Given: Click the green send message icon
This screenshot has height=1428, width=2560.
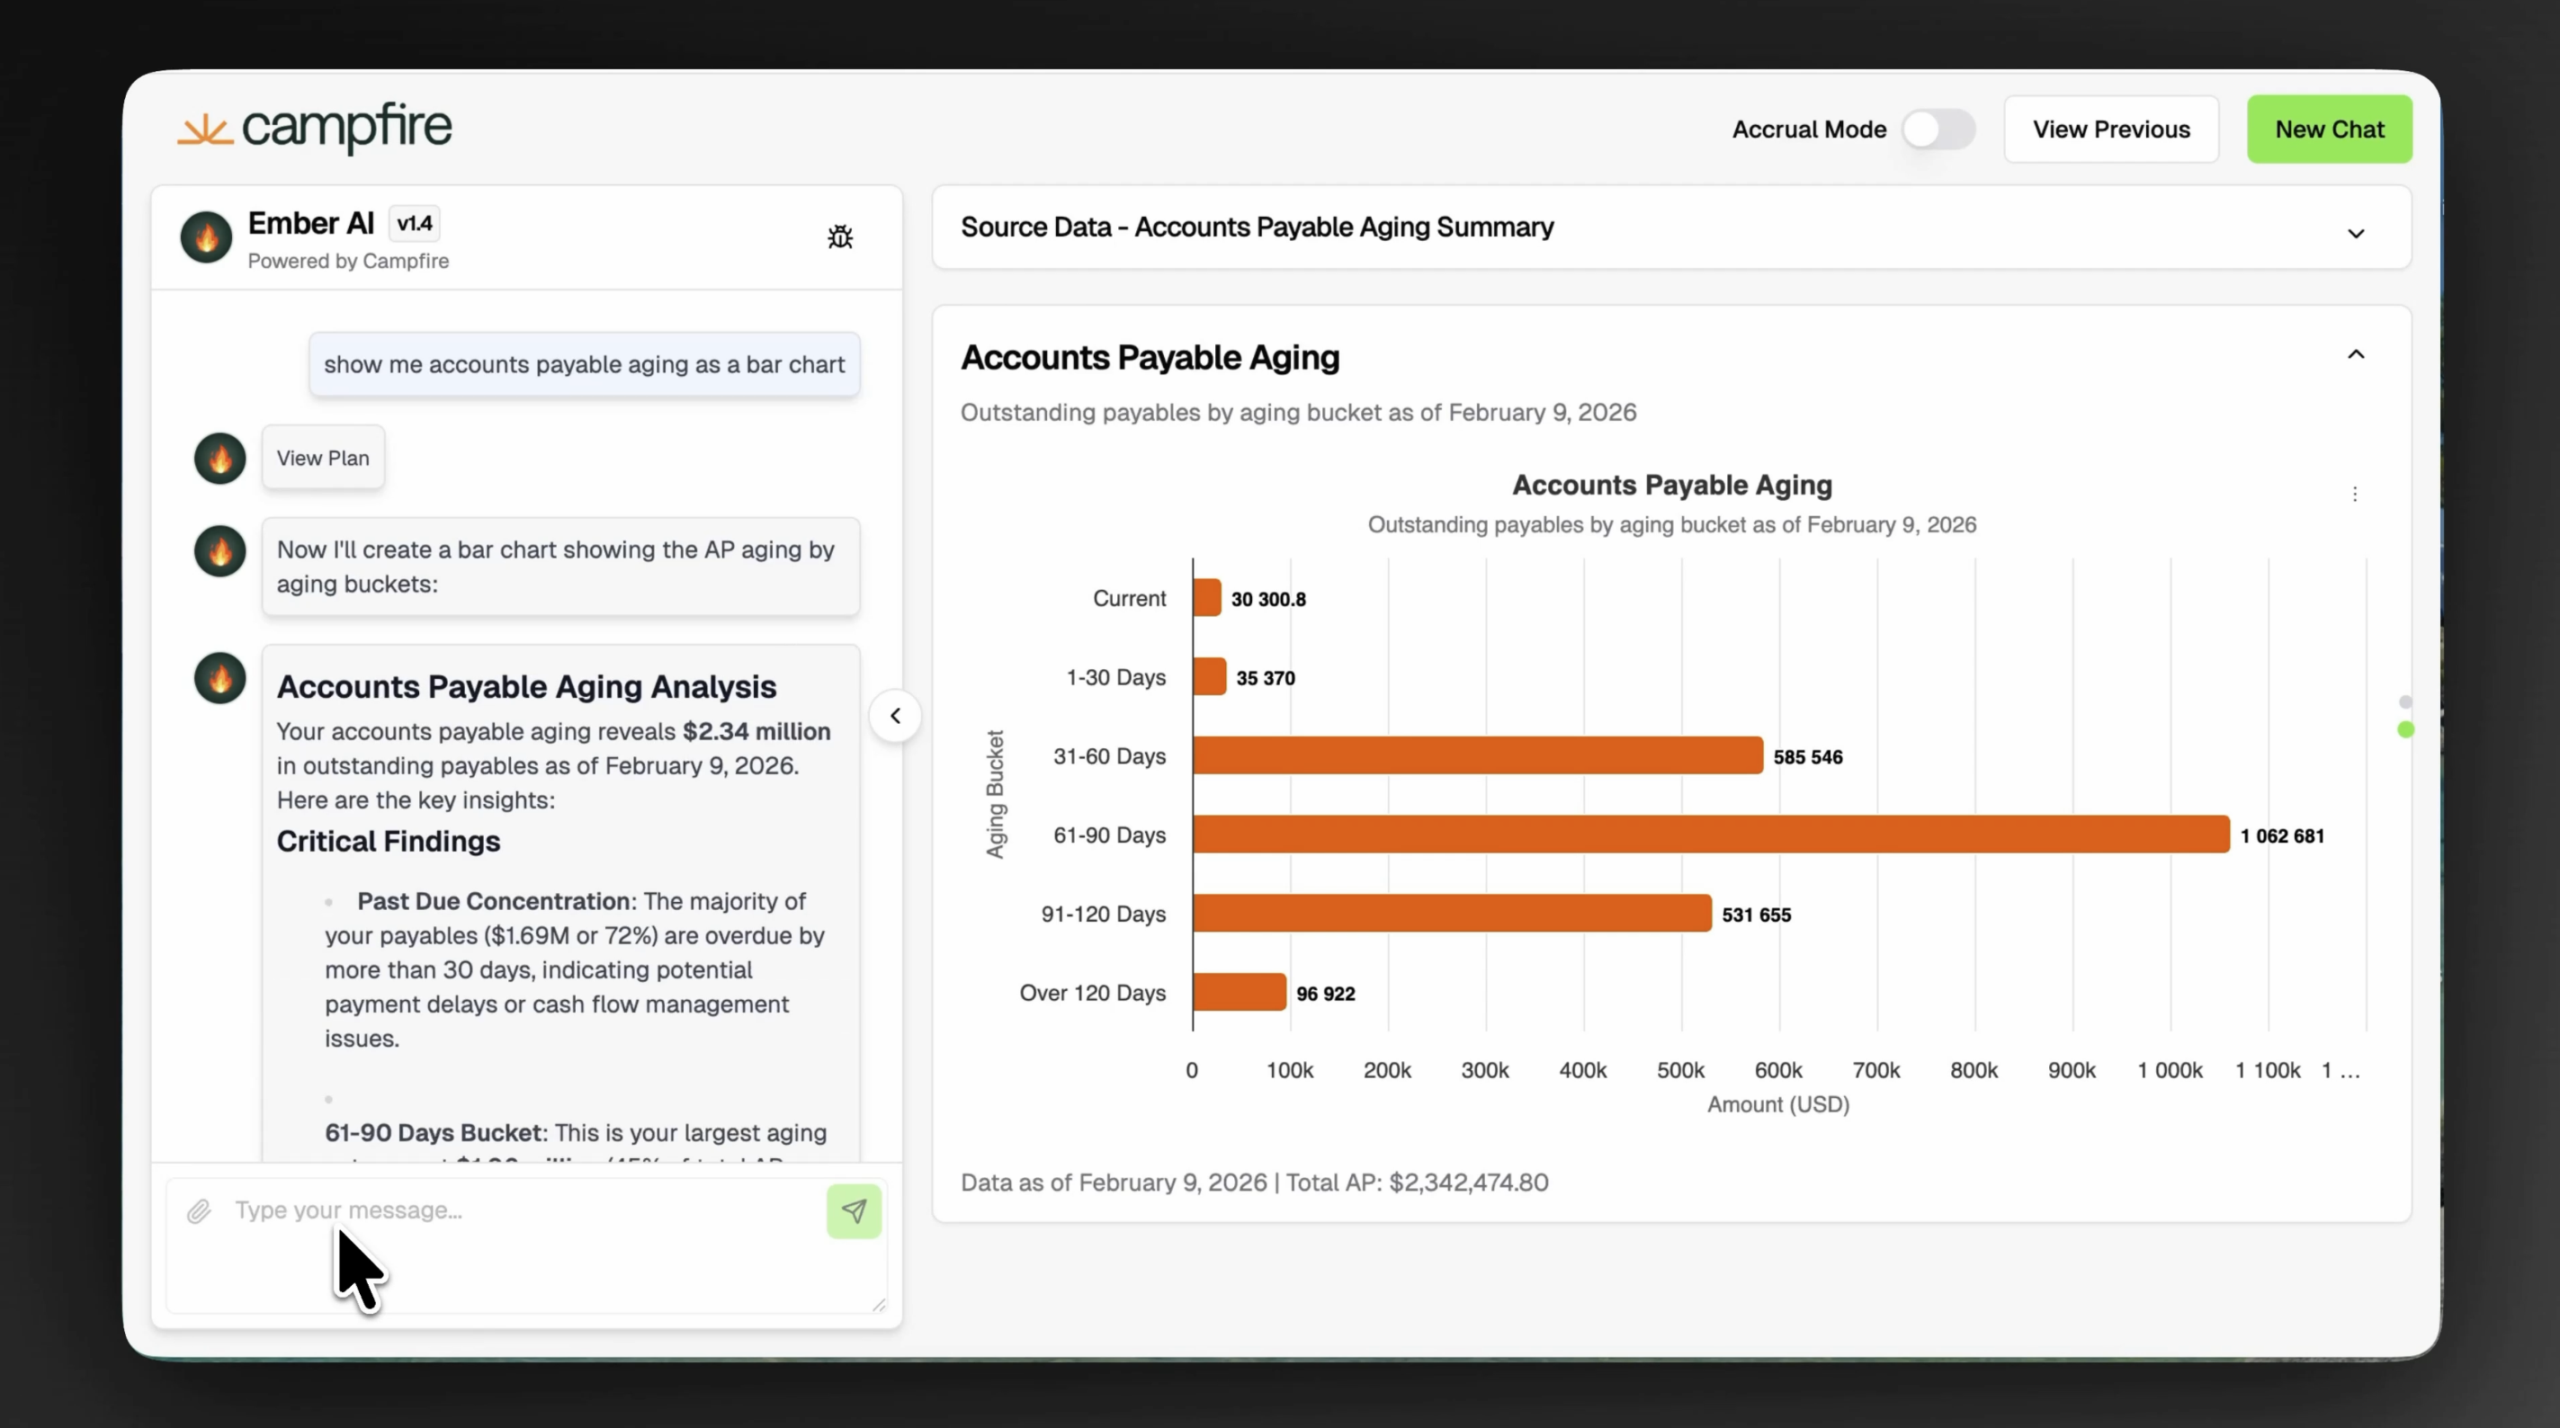Looking at the screenshot, I should pyautogui.click(x=854, y=1210).
